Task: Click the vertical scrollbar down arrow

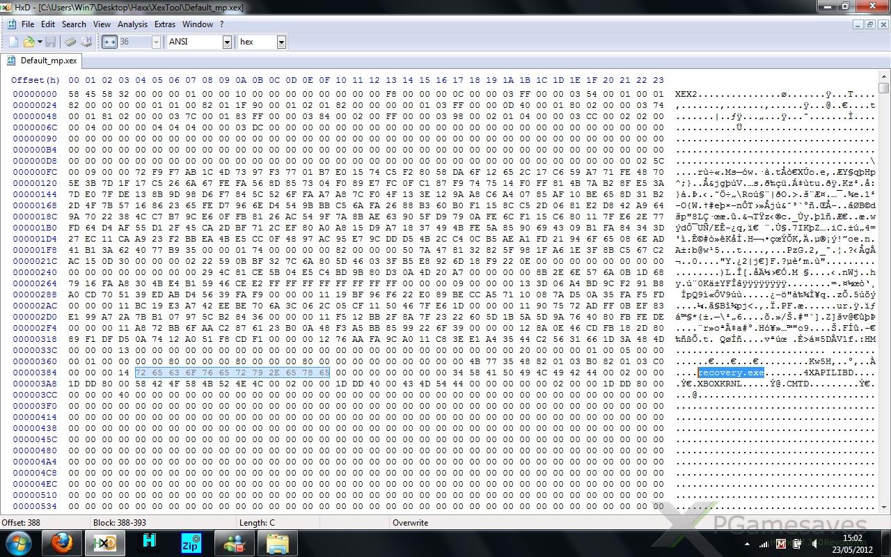Action: point(883,508)
